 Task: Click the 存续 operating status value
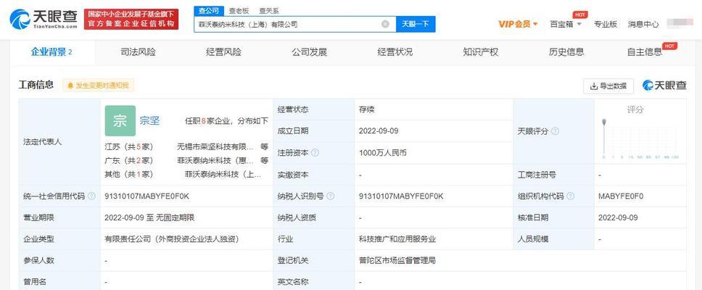click(x=366, y=109)
